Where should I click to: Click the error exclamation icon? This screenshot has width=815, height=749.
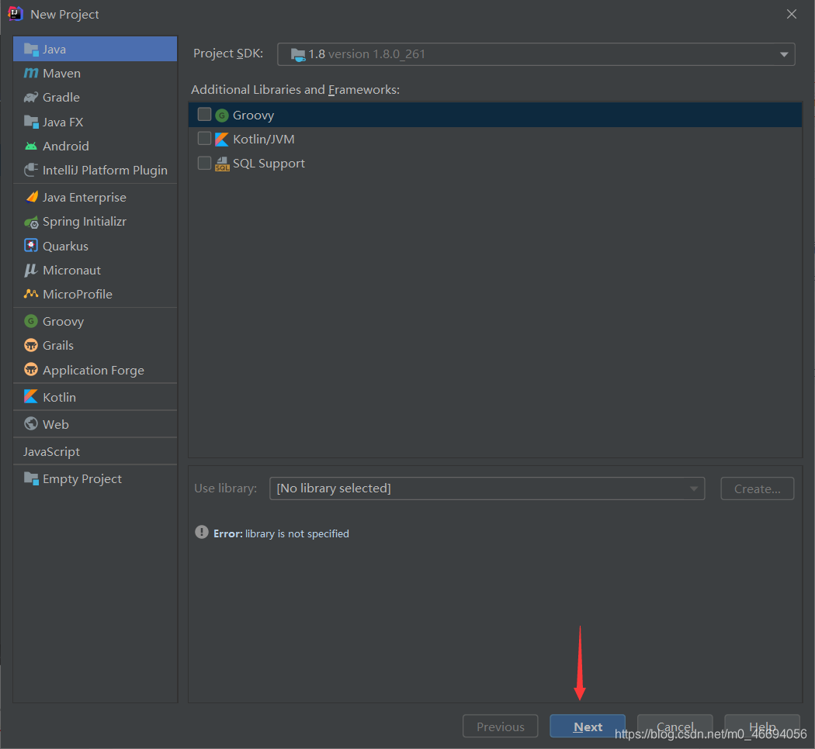[202, 532]
